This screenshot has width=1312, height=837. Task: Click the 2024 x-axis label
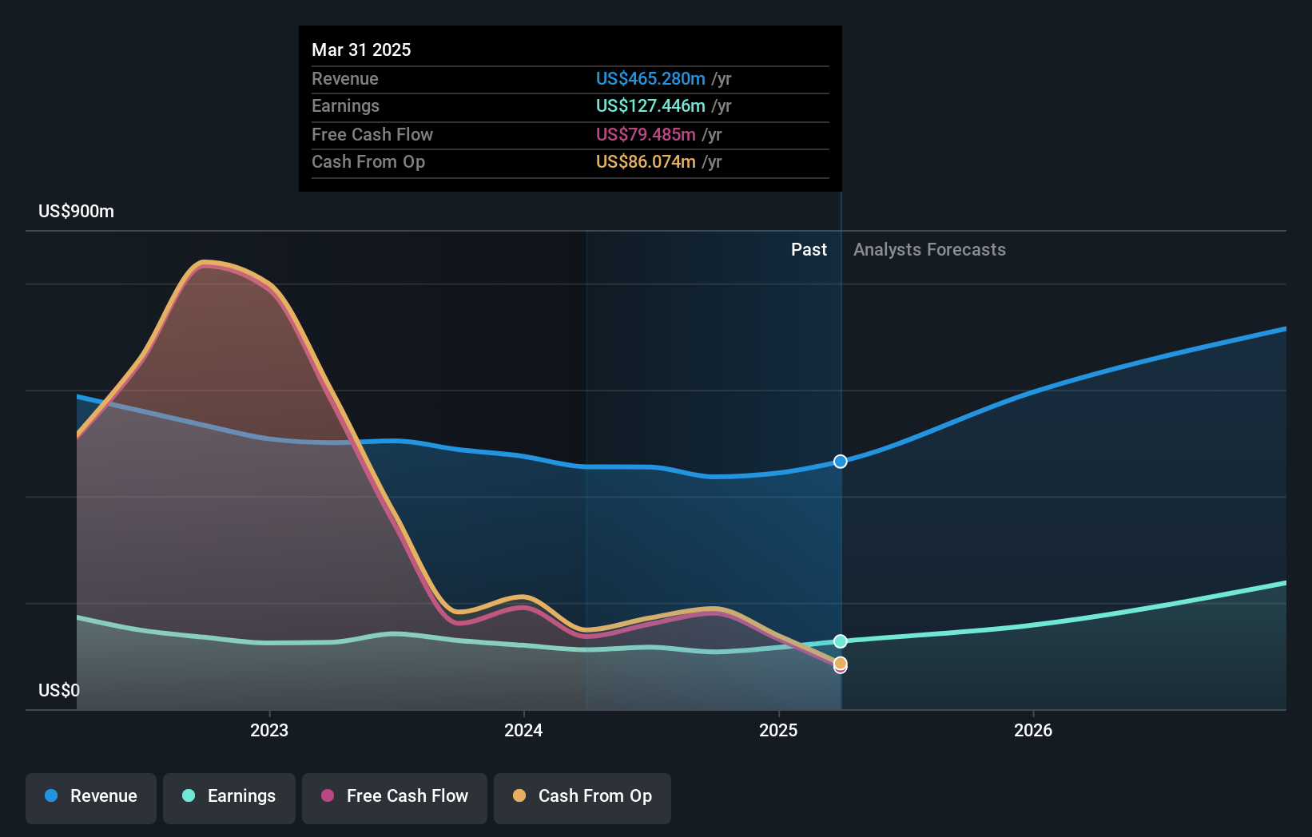tap(523, 730)
